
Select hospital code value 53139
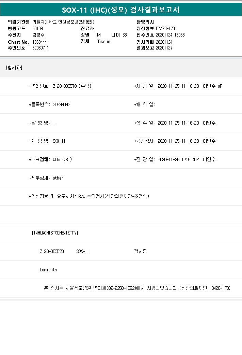37,28
